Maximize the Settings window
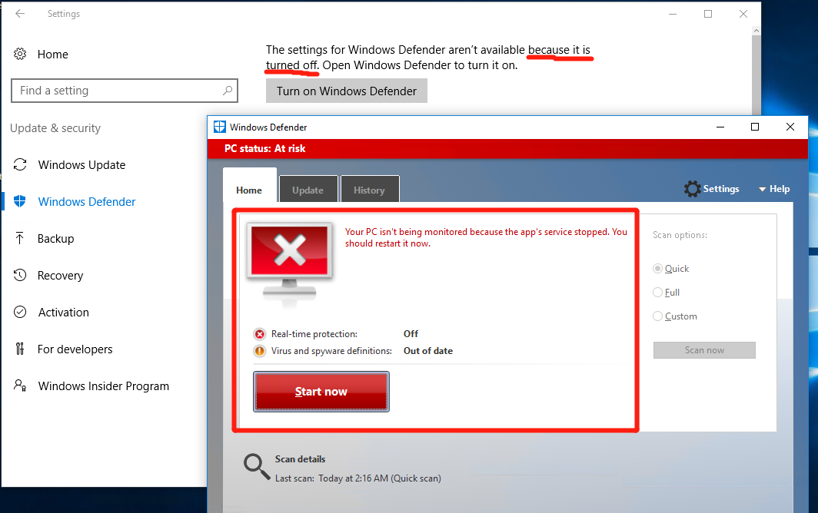The width and height of the screenshot is (818, 513). pyautogui.click(x=708, y=14)
